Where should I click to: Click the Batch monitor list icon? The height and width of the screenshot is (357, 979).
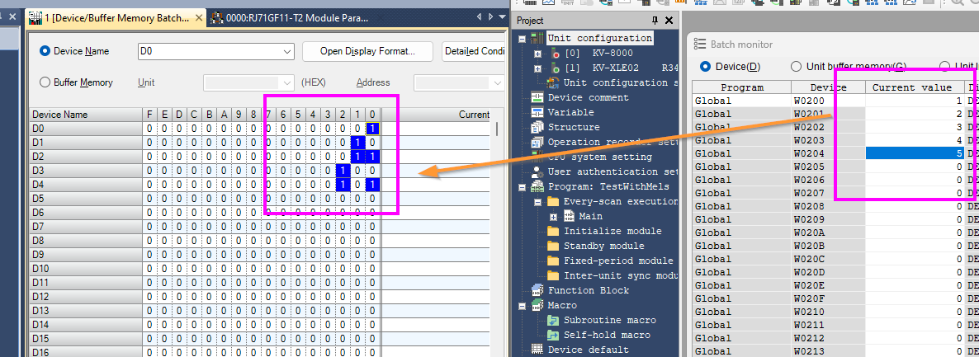point(700,45)
